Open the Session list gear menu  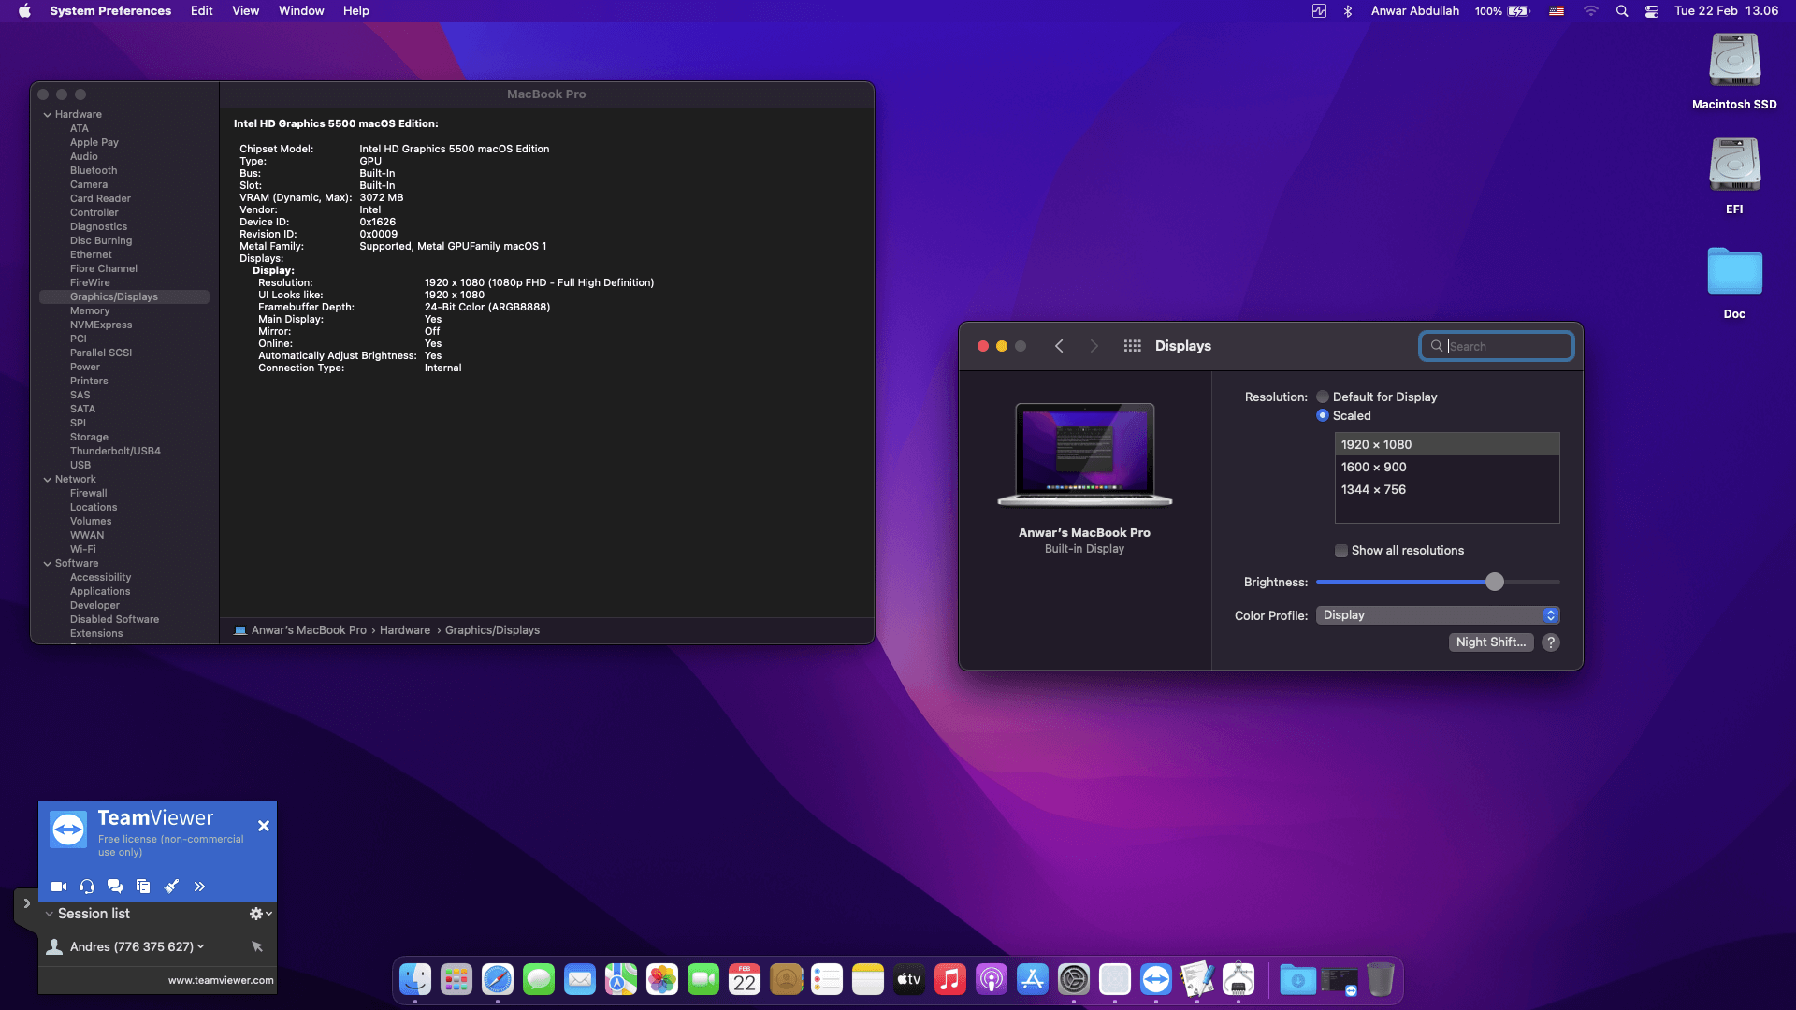pos(260,914)
